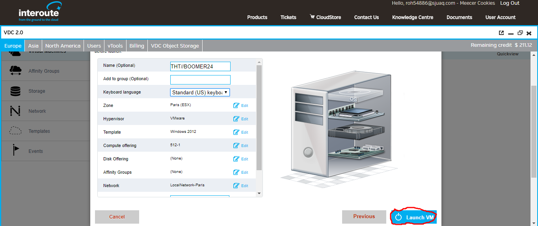Open the Tickets menu
The image size is (538, 226).
coord(289,17)
